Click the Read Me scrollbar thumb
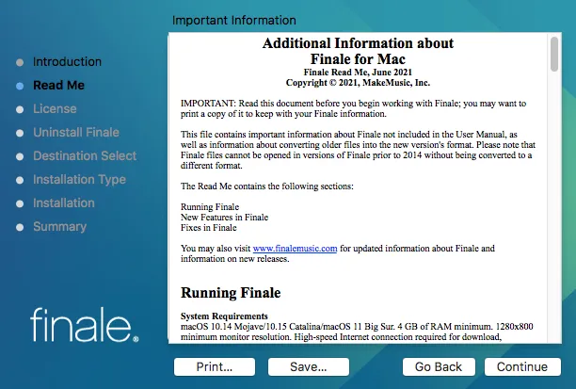576x389 pixels. pyautogui.click(x=554, y=54)
